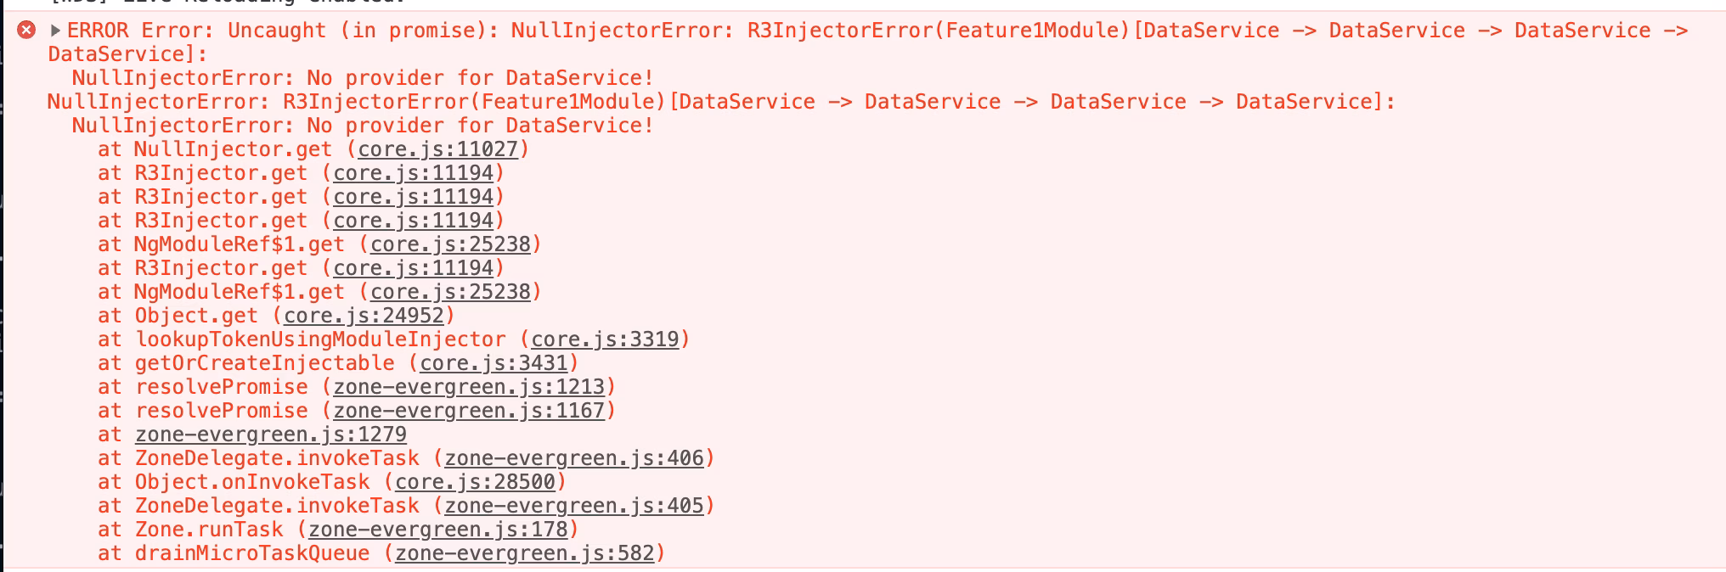The height and width of the screenshot is (572, 1726).
Task: Collapse the error message disclosure triangle
Action: [x=55, y=31]
